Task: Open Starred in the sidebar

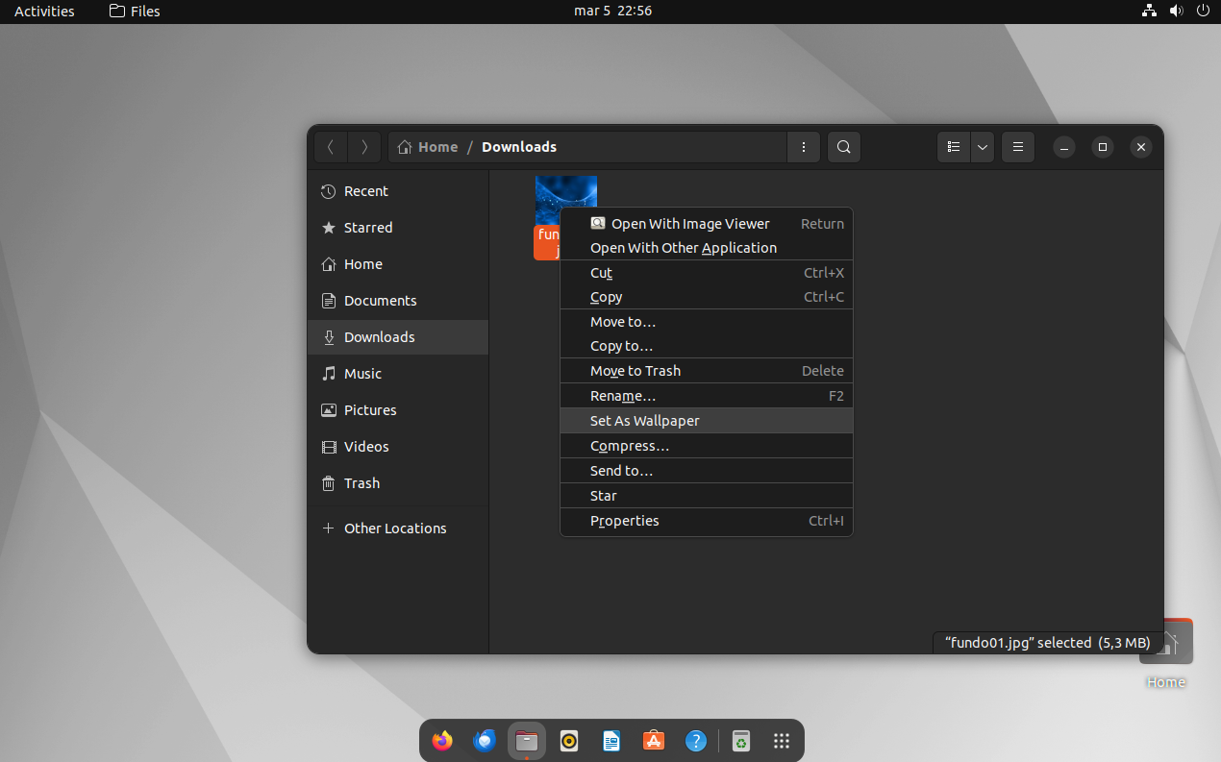Action: 367,228
